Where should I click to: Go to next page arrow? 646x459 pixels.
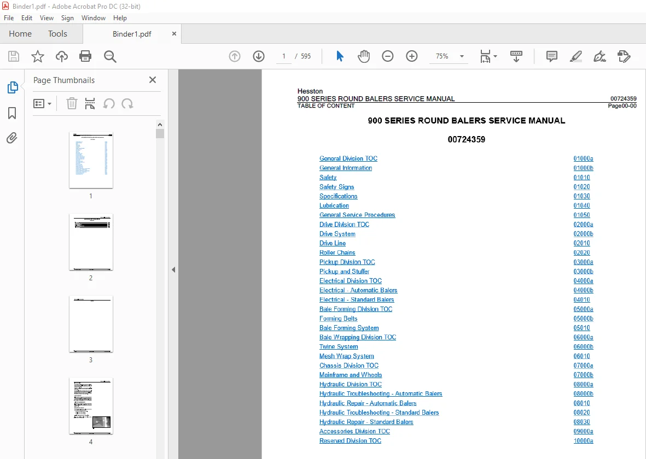pos(259,56)
